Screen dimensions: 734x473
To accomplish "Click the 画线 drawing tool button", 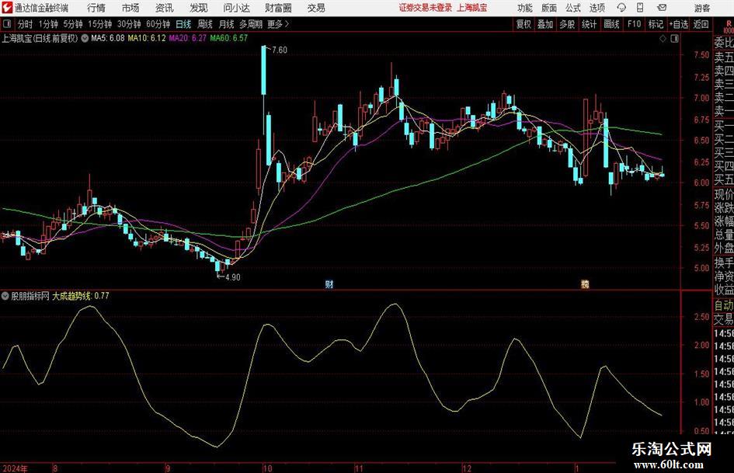I will [x=611, y=24].
